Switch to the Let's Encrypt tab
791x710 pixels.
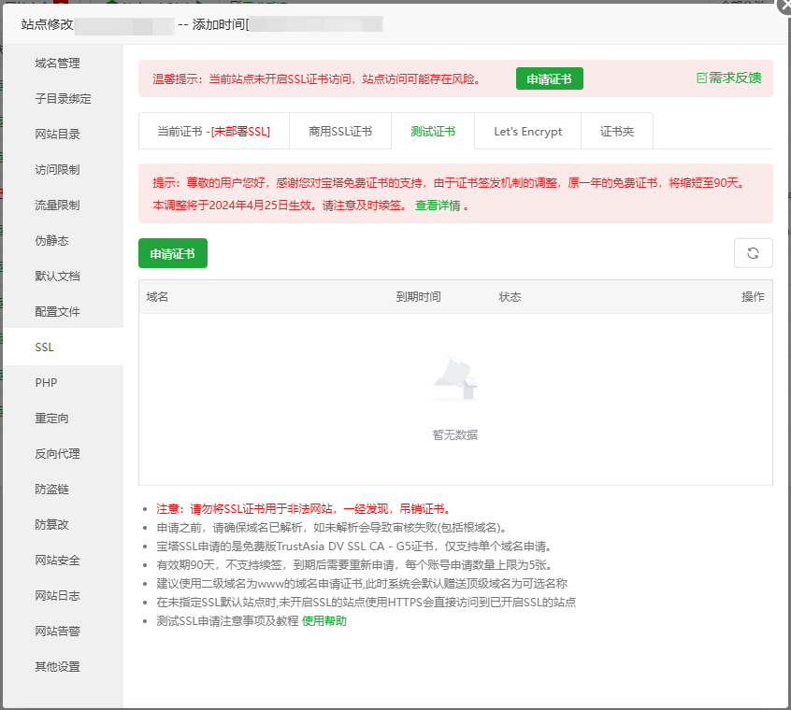[527, 132]
